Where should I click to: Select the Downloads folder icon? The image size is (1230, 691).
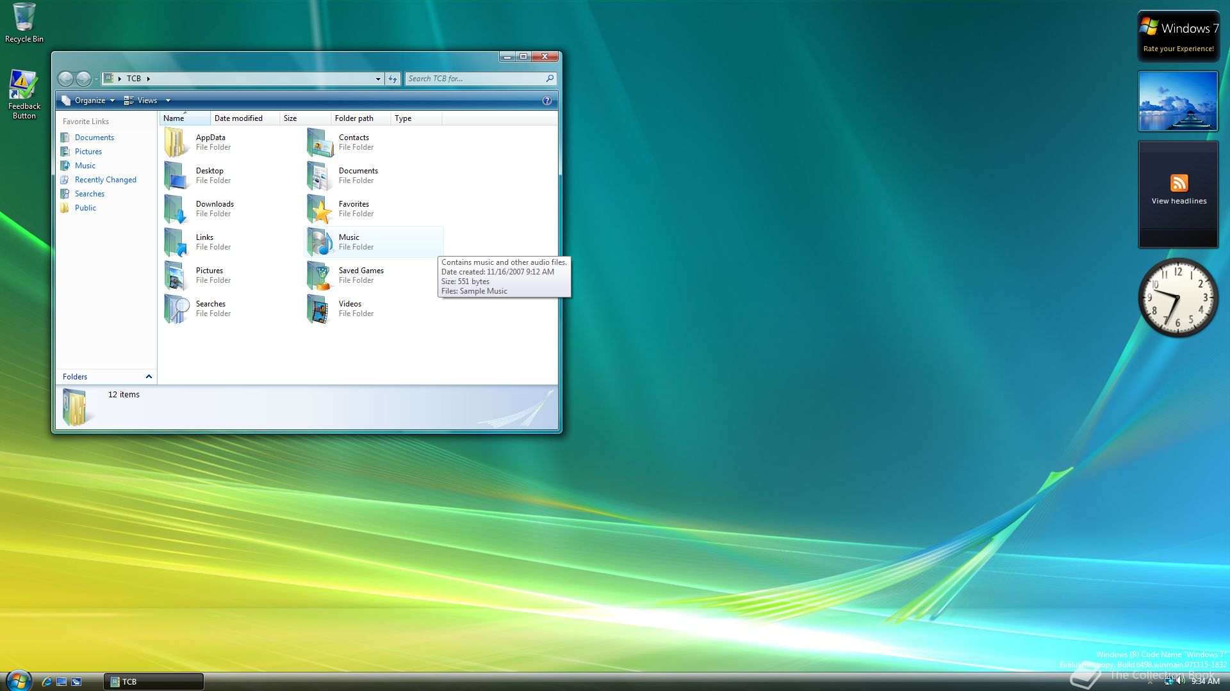pyautogui.click(x=176, y=209)
